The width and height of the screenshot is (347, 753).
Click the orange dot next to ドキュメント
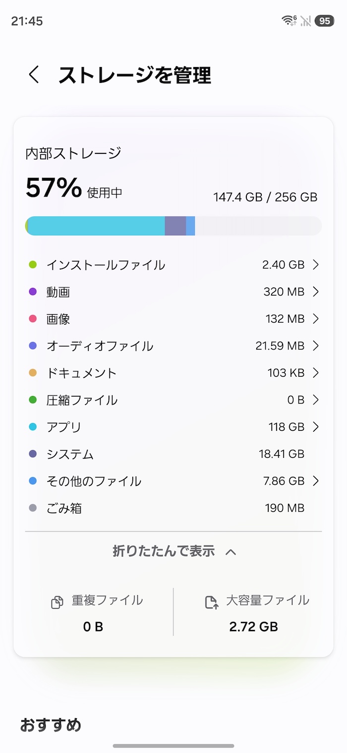[32, 372]
